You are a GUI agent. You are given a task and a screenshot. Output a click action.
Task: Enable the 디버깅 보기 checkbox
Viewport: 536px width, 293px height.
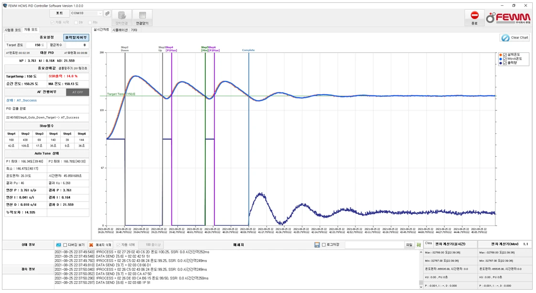65,245
